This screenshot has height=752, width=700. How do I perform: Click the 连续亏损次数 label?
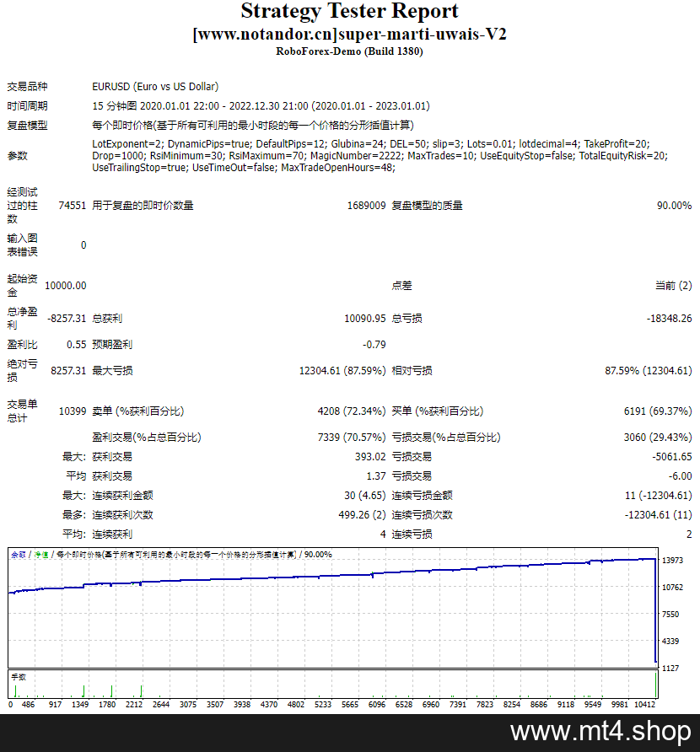point(423,515)
